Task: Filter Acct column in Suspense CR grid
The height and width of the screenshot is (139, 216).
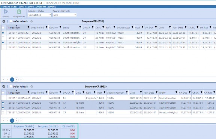Action: click(x=105, y=92)
